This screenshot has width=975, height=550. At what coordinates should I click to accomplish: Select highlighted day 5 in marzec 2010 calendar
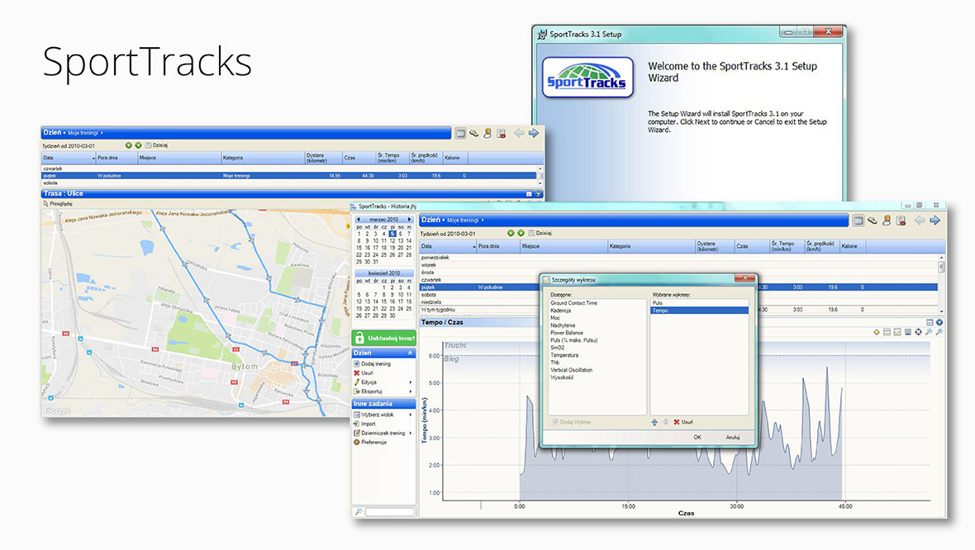coord(392,234)
